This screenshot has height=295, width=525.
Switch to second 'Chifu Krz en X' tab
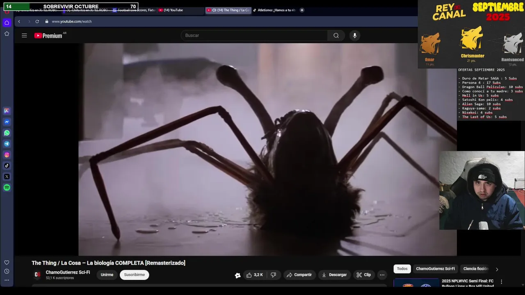coord(86,10)
